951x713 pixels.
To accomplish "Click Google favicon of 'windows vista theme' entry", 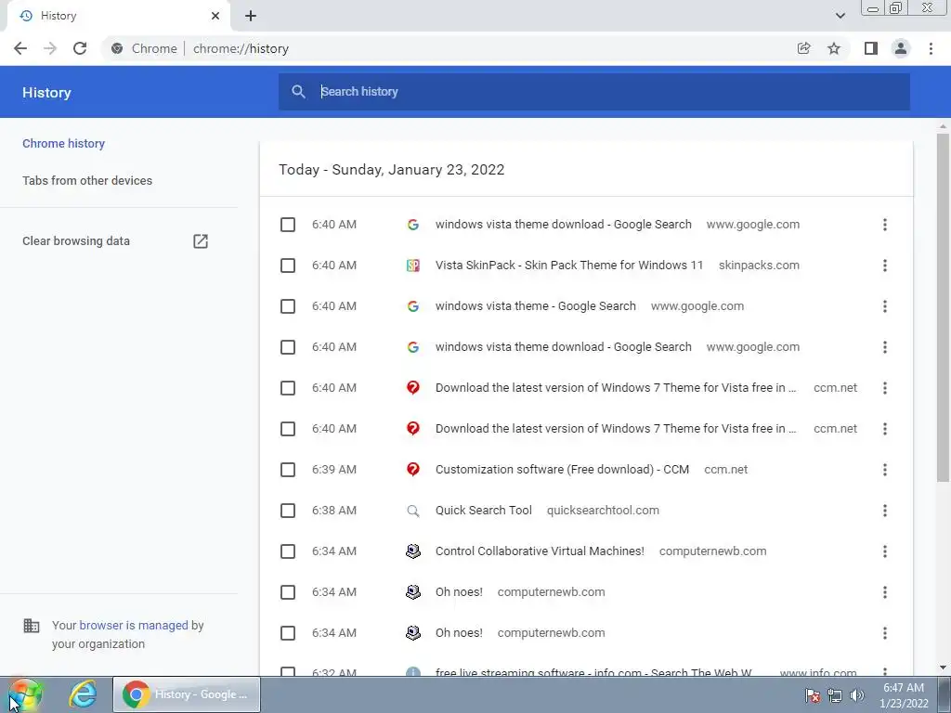I will tap(413, 306).
